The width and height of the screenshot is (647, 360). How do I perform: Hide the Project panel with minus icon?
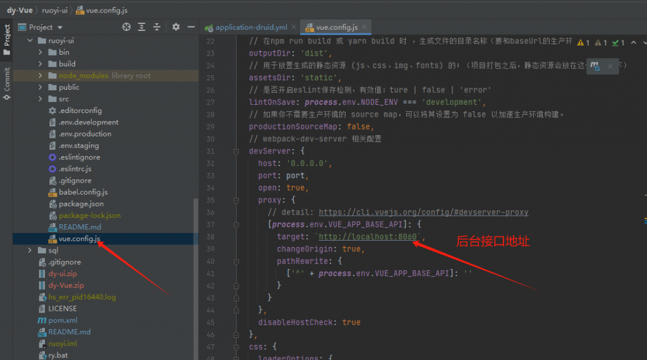(190, 27)
